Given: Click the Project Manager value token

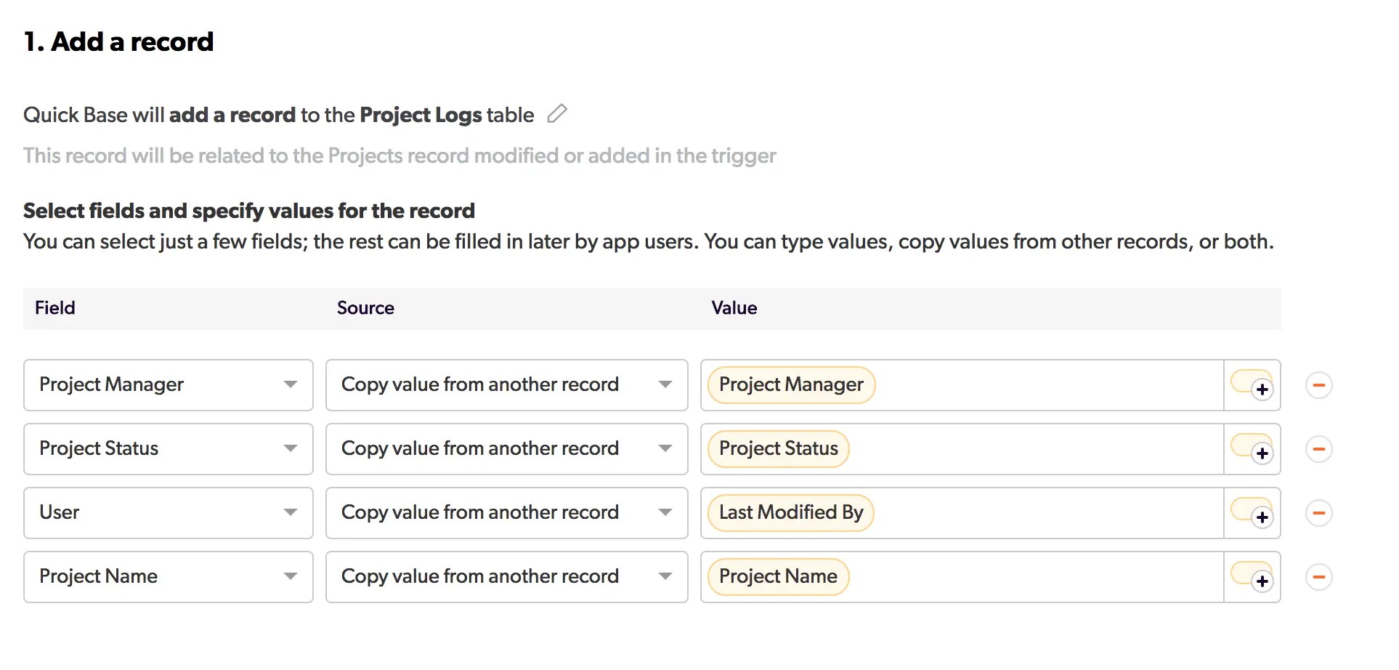Looking at the screenshot, I should [x=791, y=385].
